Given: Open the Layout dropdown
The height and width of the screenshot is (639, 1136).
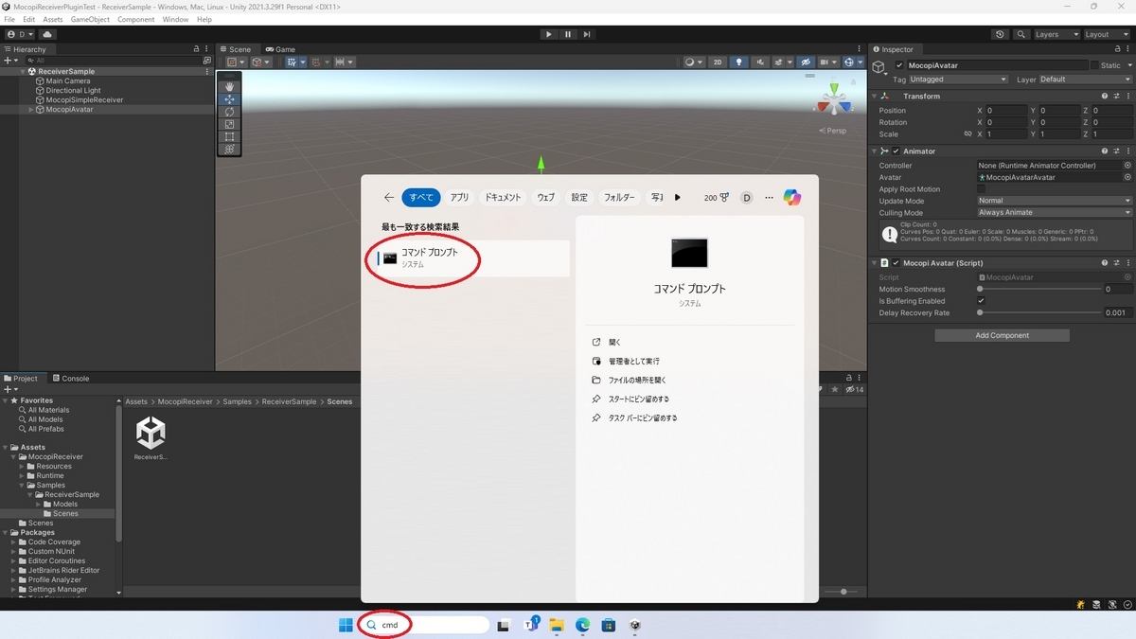Looking at the screenshot, I should (1105, 34).
